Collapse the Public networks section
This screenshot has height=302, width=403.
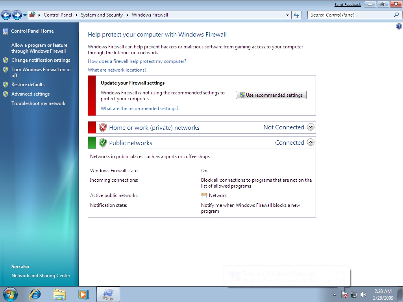click(311, 142)
